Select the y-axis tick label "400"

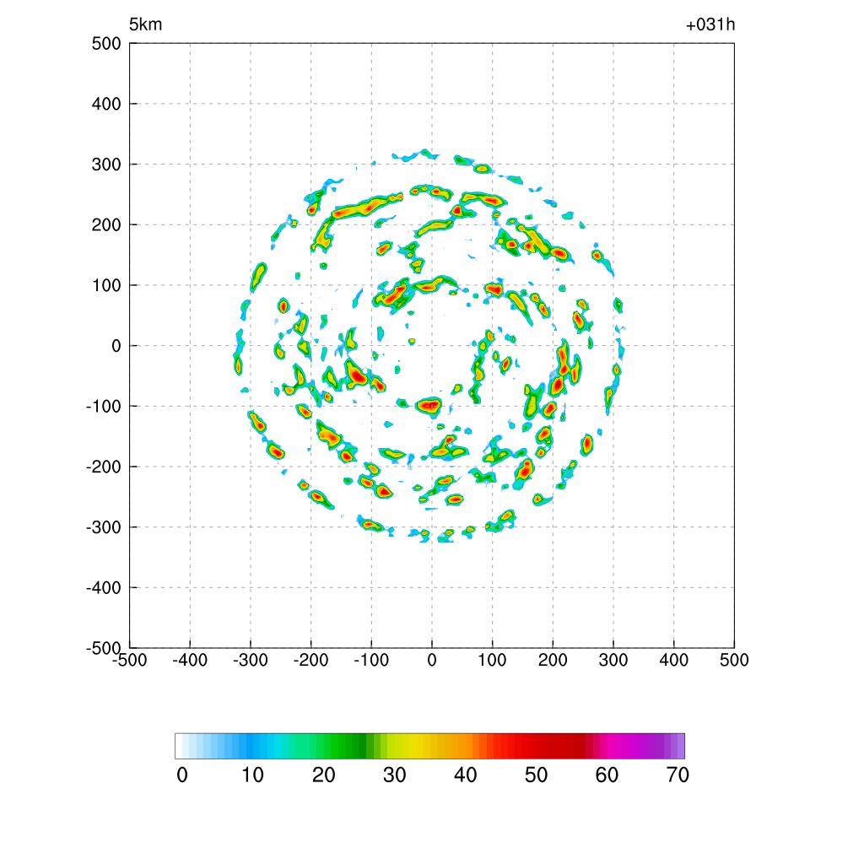106,104
